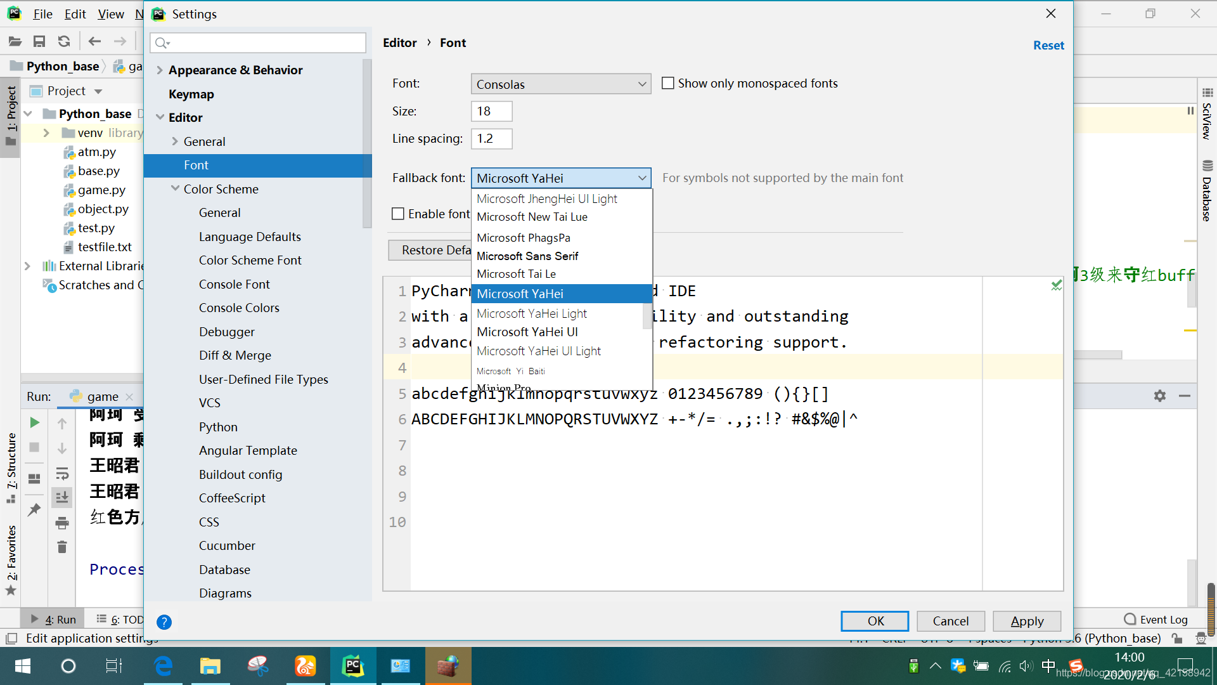Click the Stop square icon in Run panel

pyautogui.click(x=35, y=447)
